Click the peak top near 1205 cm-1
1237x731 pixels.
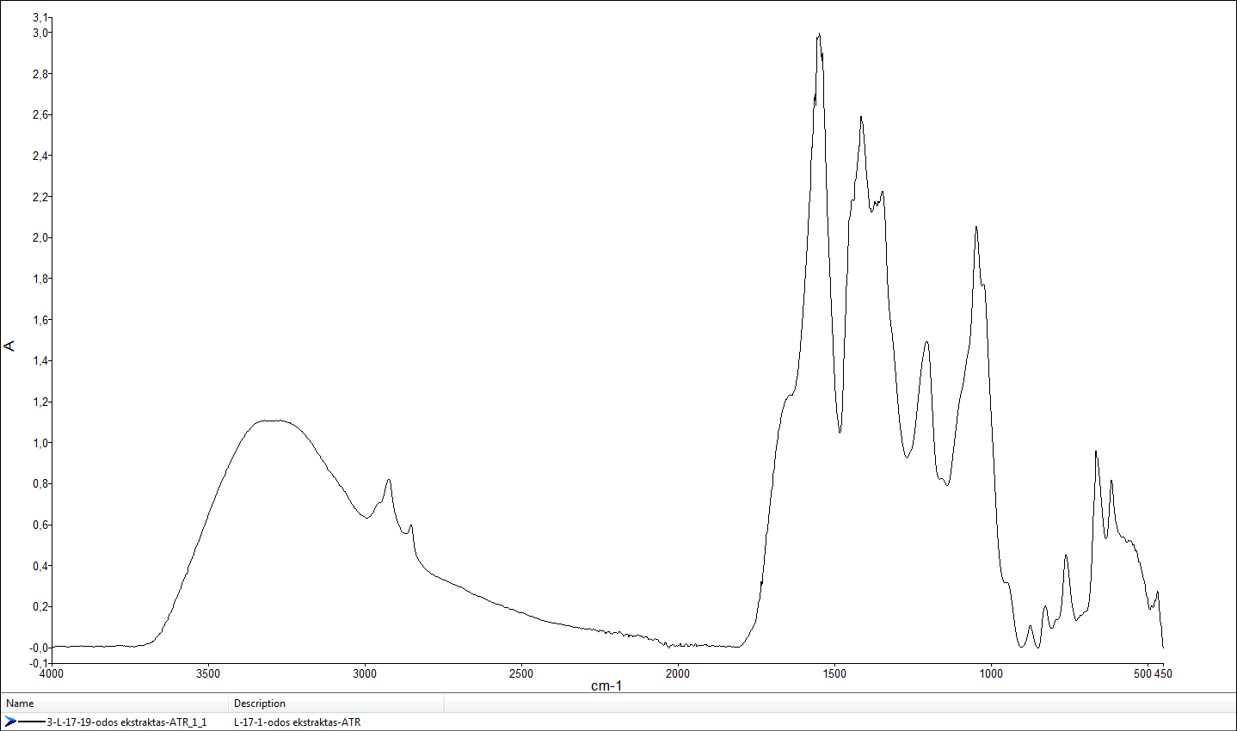[x=926, y=342]
